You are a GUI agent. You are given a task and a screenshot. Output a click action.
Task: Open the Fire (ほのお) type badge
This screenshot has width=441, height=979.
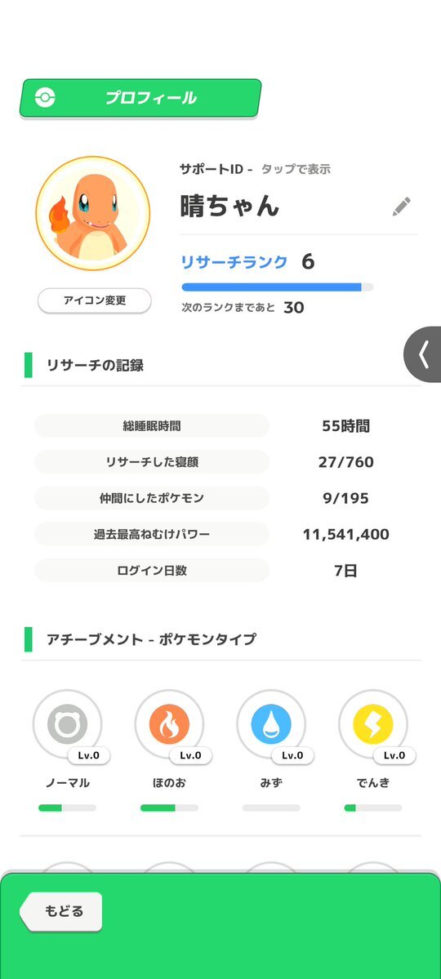(x=169, y=724)
